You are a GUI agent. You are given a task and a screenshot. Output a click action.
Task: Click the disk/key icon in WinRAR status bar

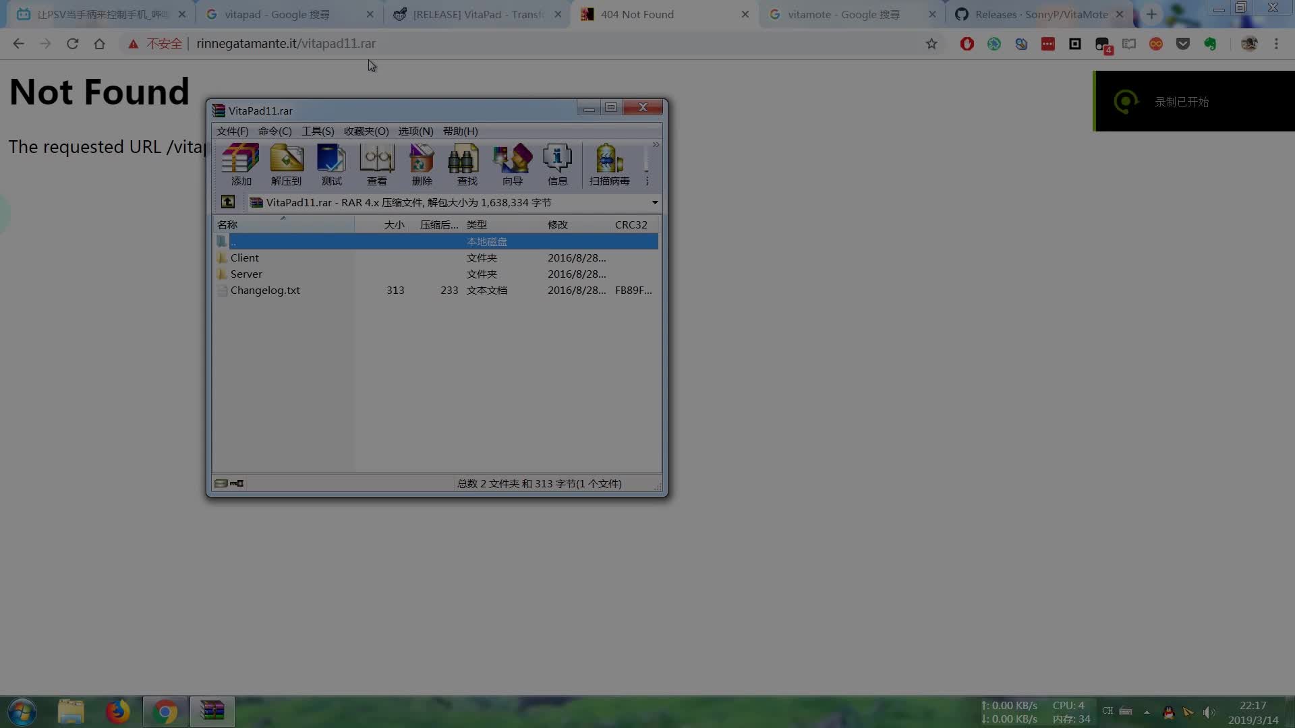(229, 483)
